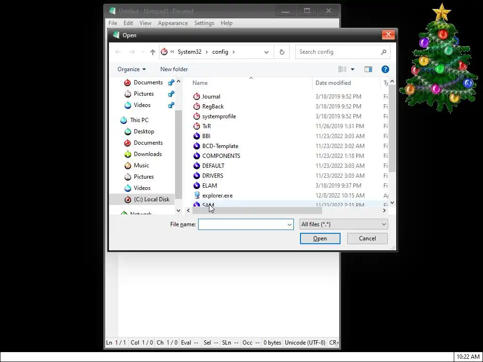Click the Desktop ornament icon in sidebar
Viewport: 483px width, 362px height.
pos(127,132)
